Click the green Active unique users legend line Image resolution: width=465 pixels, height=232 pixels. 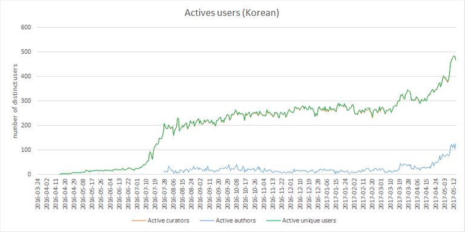274,221
